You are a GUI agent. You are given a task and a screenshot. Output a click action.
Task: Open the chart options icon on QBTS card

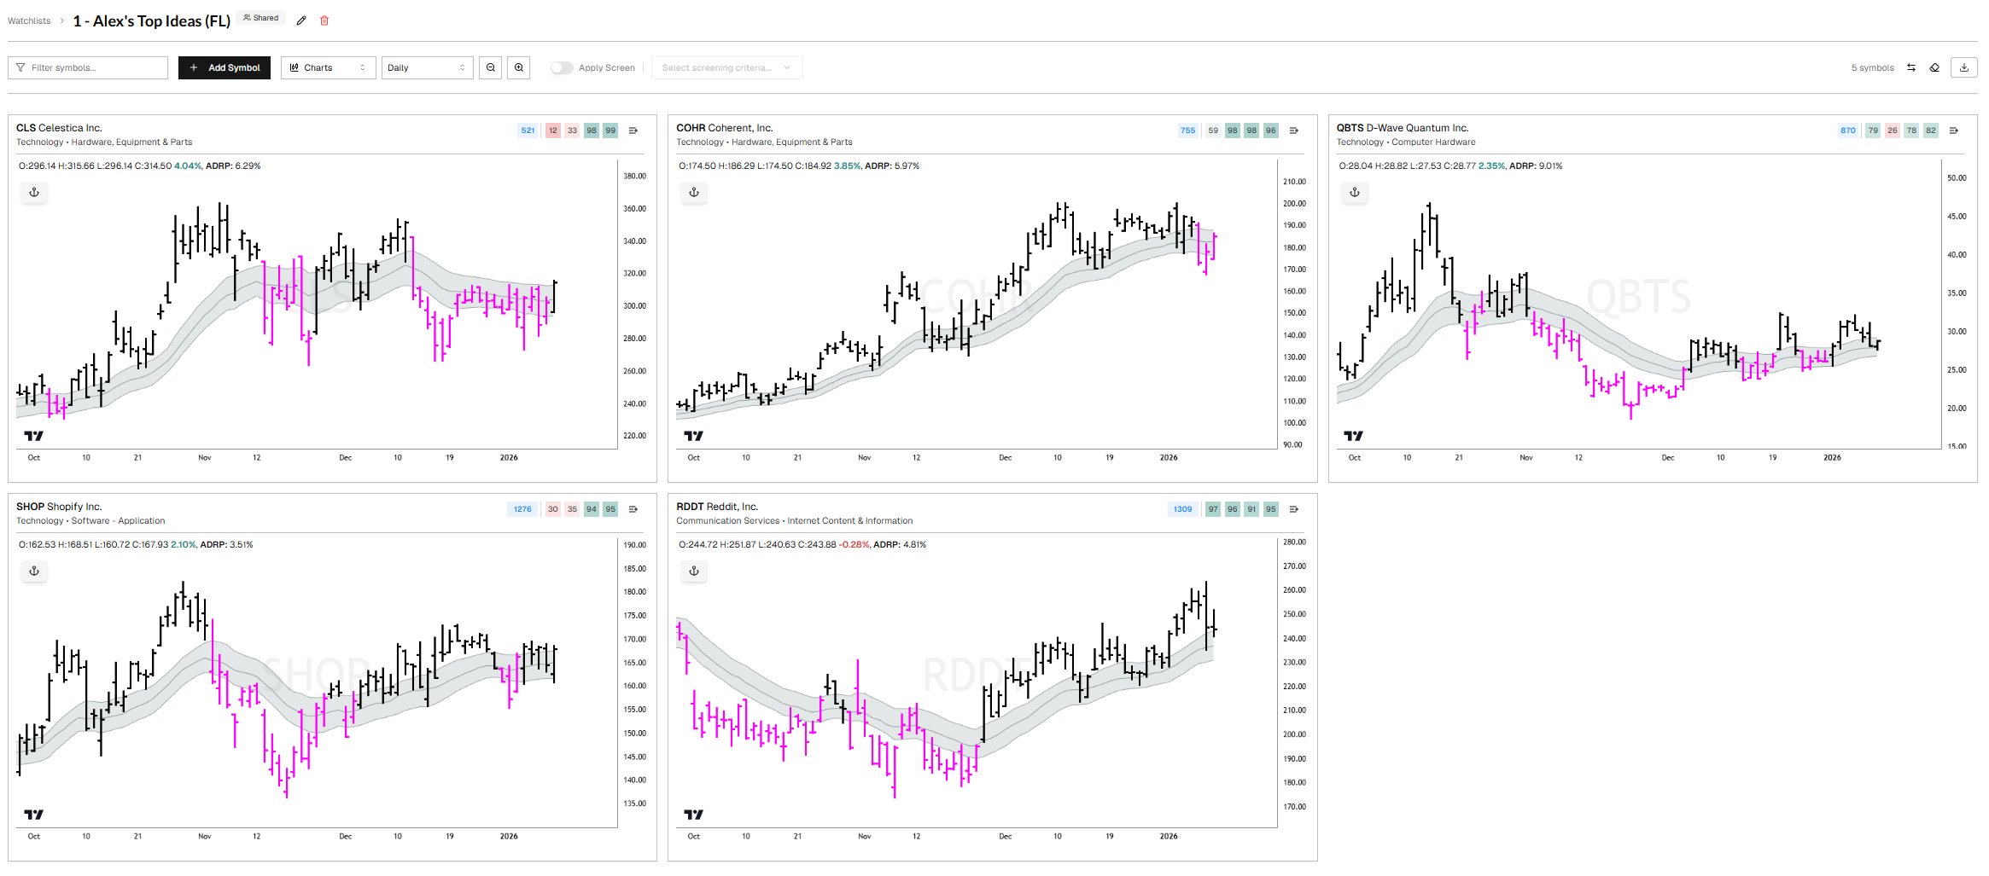coord(1954,131)
